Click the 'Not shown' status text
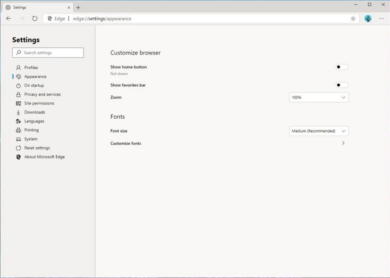390x278 pixels. (x=119, y=74)
